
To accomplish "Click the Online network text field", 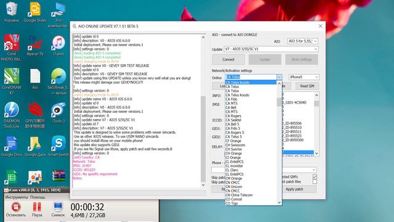I will 251,77.
